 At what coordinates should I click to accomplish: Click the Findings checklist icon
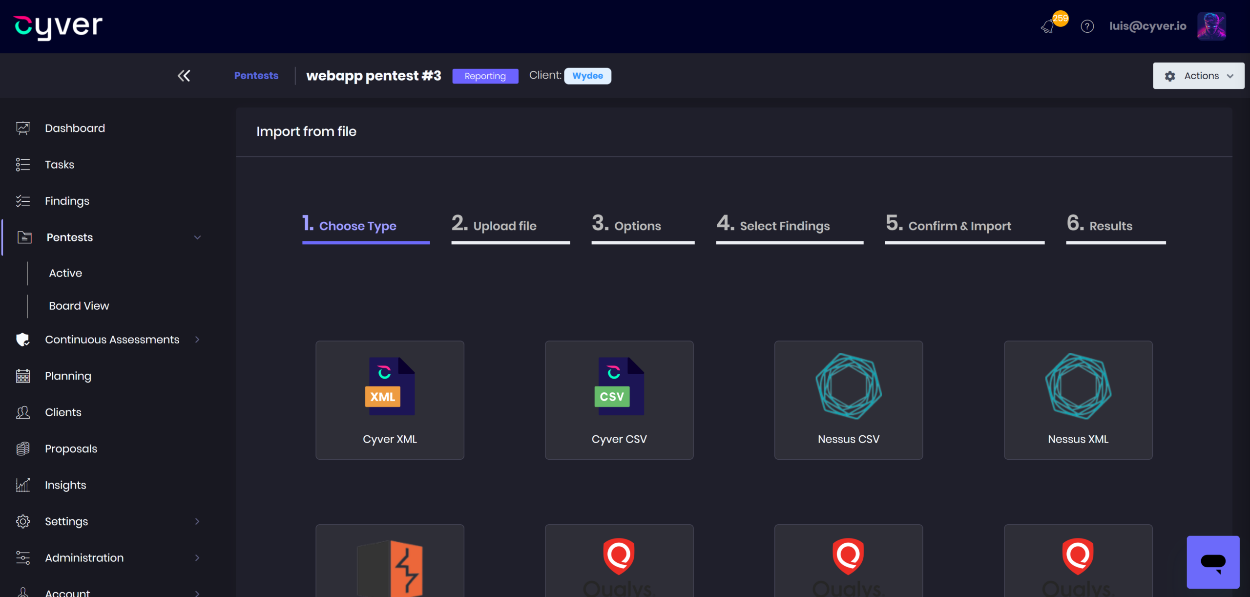pyautogui.click(x=23, y=201)
